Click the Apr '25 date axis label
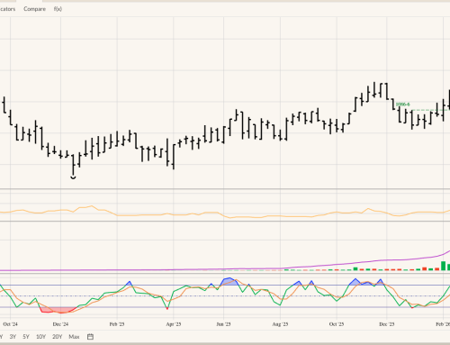450x345 pixels. click(174, 324)
